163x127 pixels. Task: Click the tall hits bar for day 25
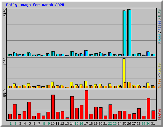coord(124,33)
